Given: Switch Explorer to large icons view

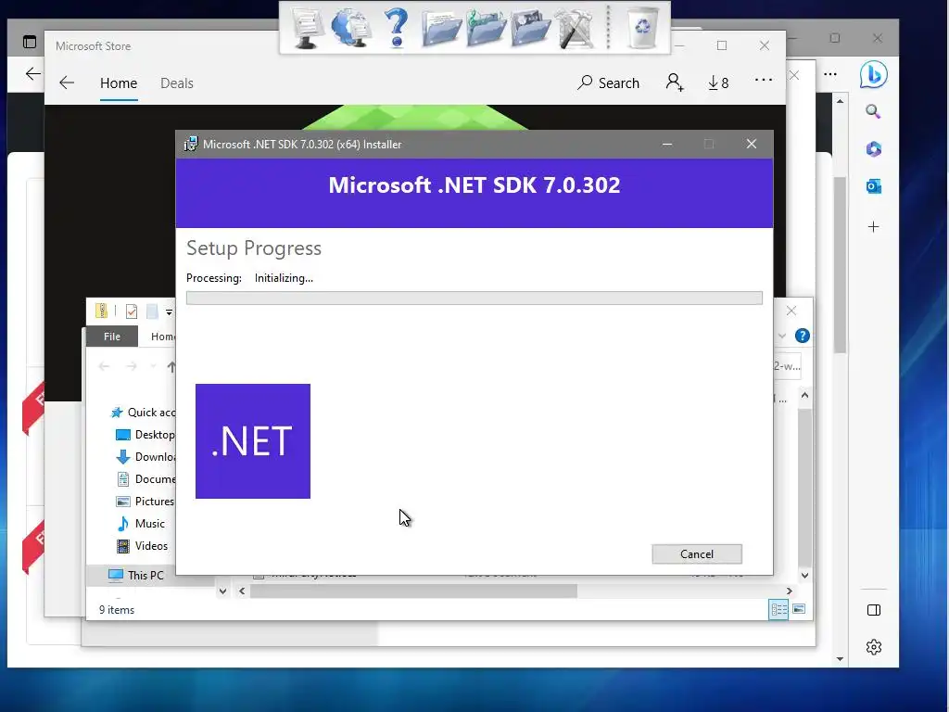Looking at the screenshot, I should click(799, 609).
